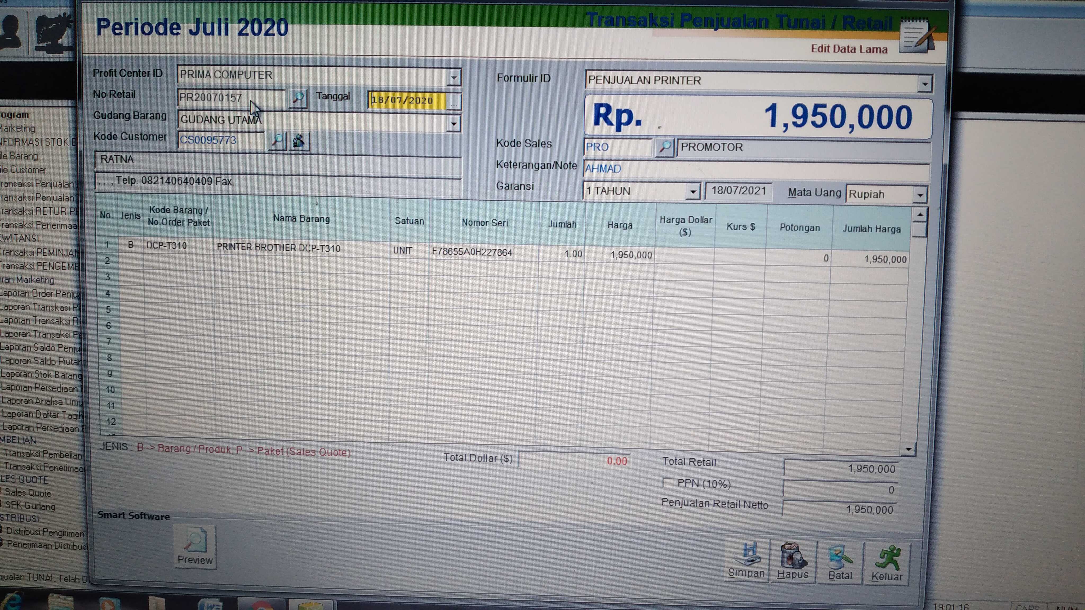Viewport: 1085px width, 610px height.
Task: Click the Kode Customer search magnifier icon
Action: pyautogui.click(x=277, y=141)
